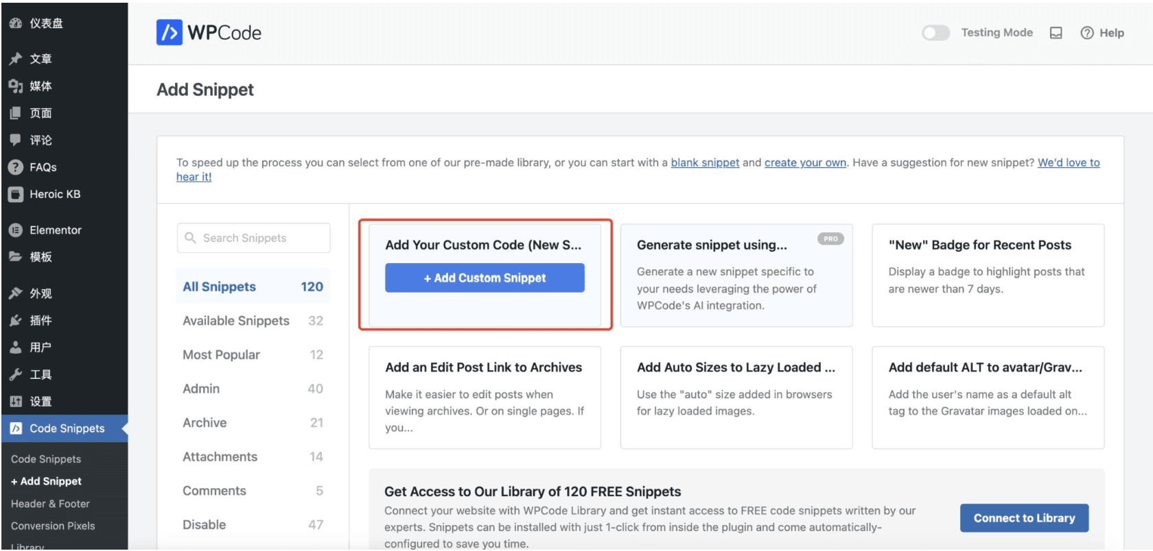Click the count 47 beside Disable
Image resolution: width=1153 pixels, height=551 pixels.
point(316,524)
